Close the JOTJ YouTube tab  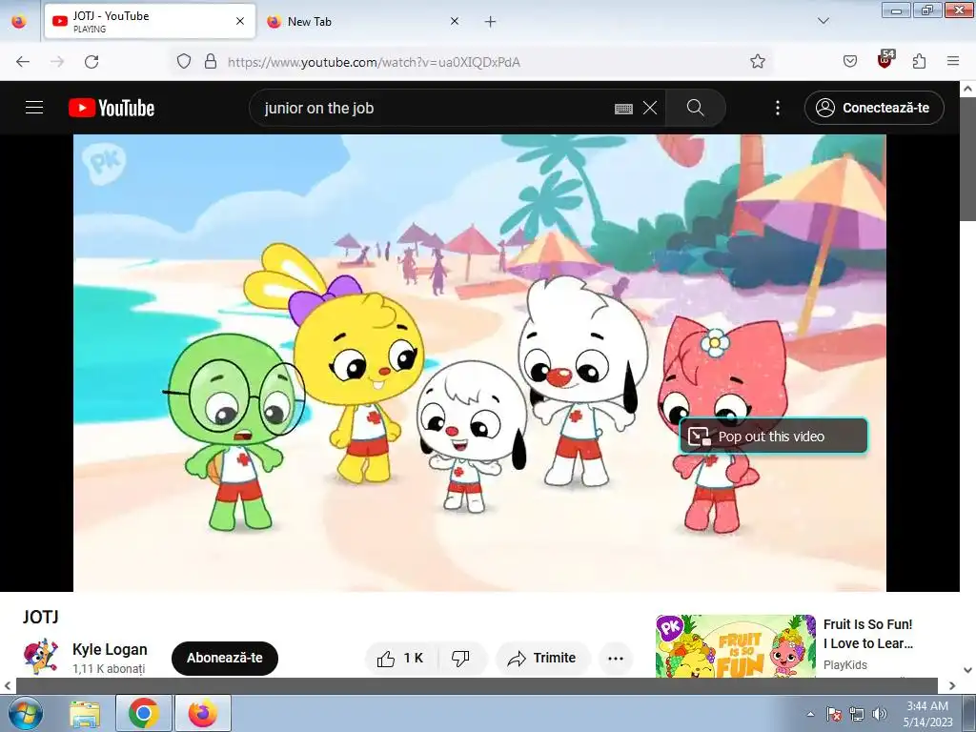[x=240, y=21]
